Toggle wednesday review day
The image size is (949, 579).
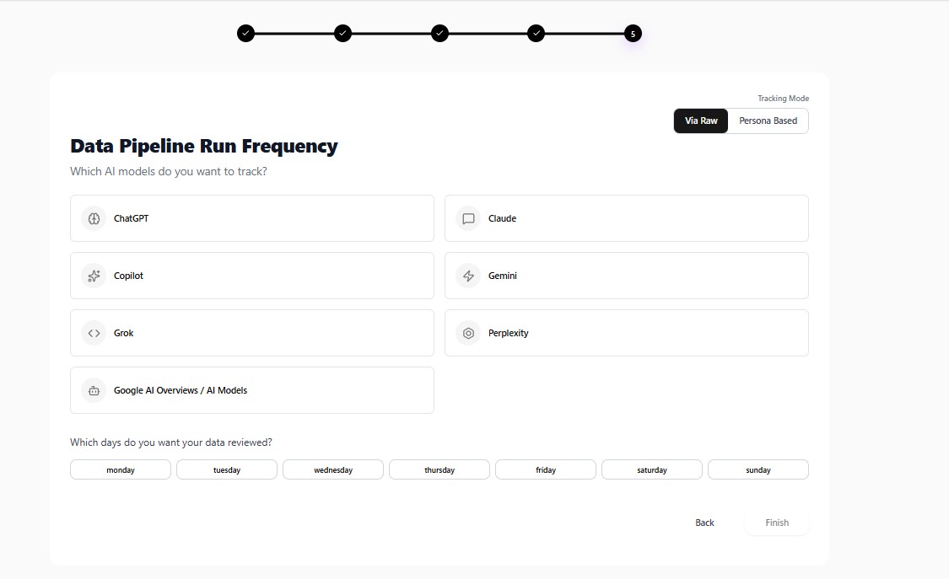(333, 469)
